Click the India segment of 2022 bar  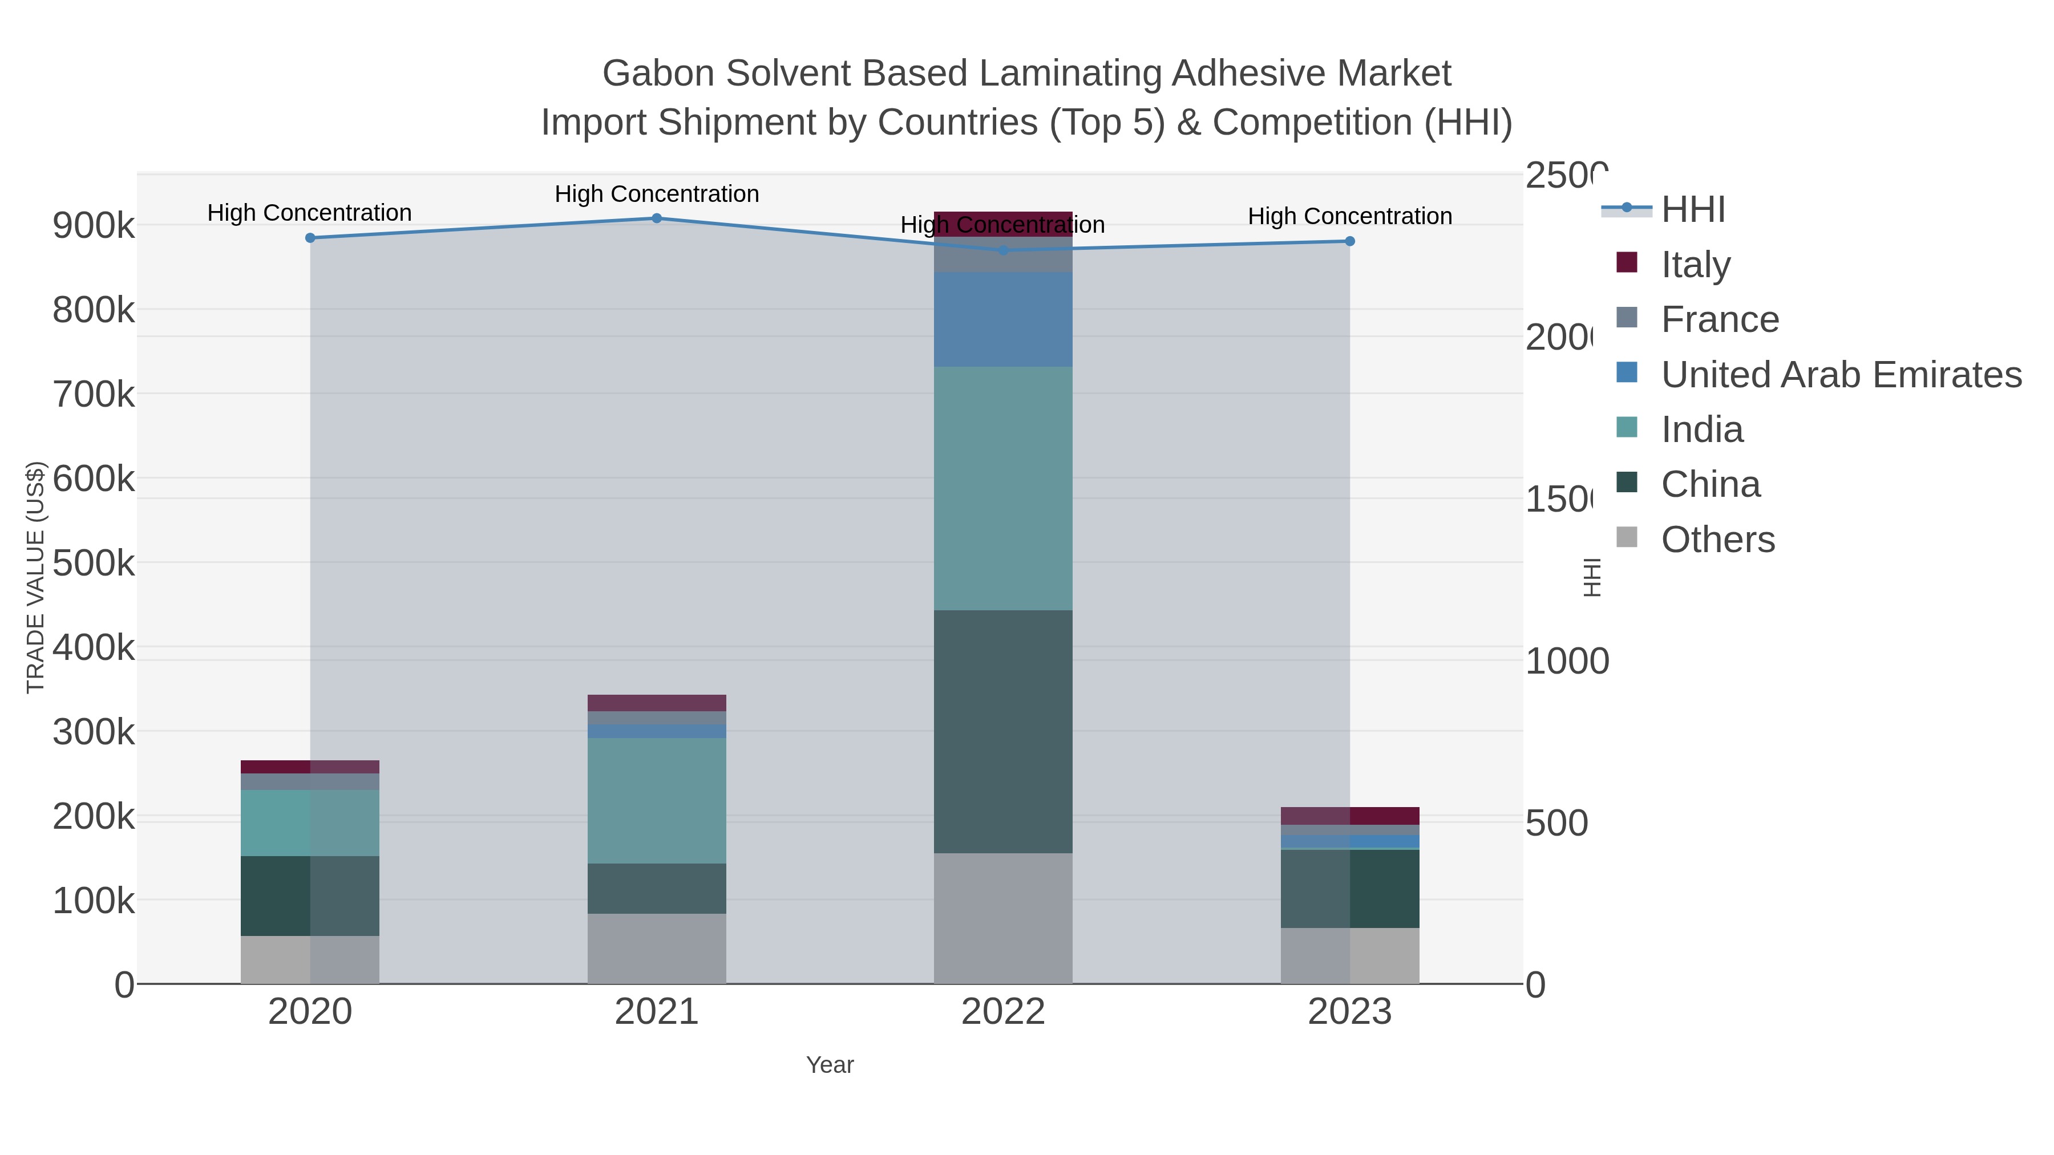coord(1003,489)
